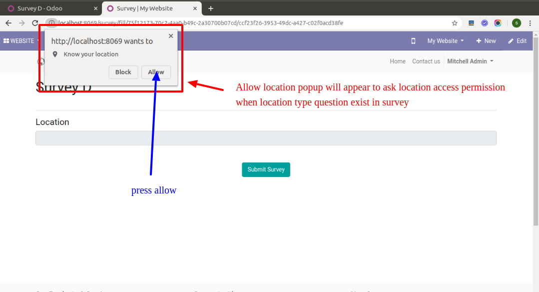Reload the page with the refresh icon
Image resolution: width=539 pixels, height=292 pixels.
[x=35, y=23]
